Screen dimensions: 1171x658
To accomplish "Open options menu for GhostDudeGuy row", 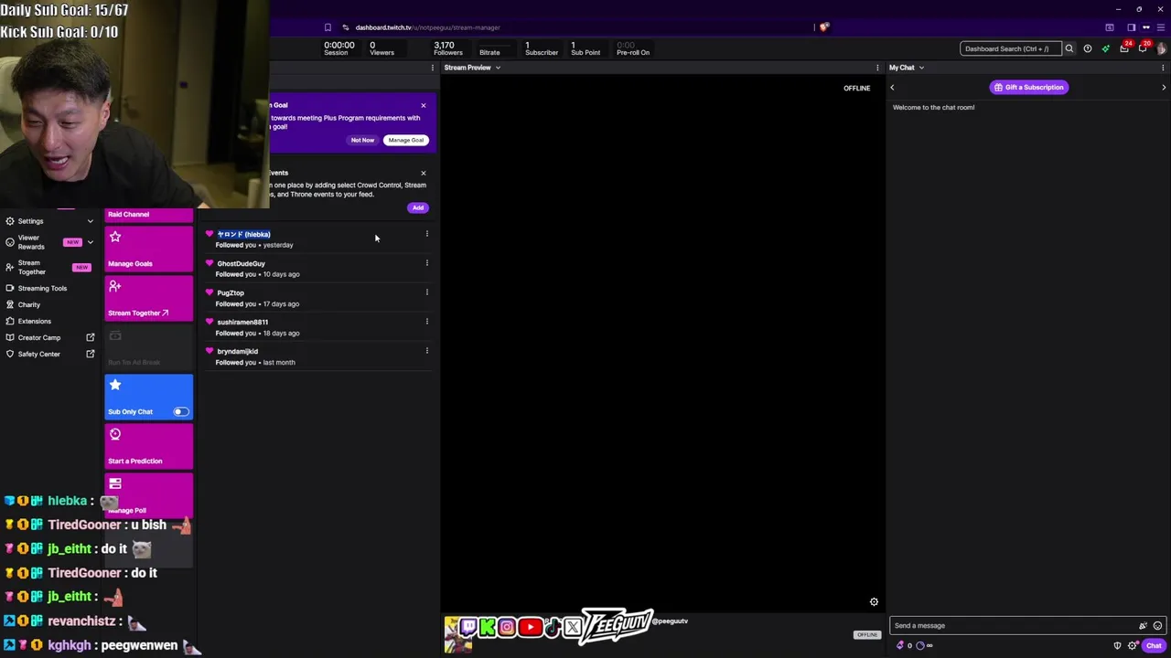I will 426,263.
